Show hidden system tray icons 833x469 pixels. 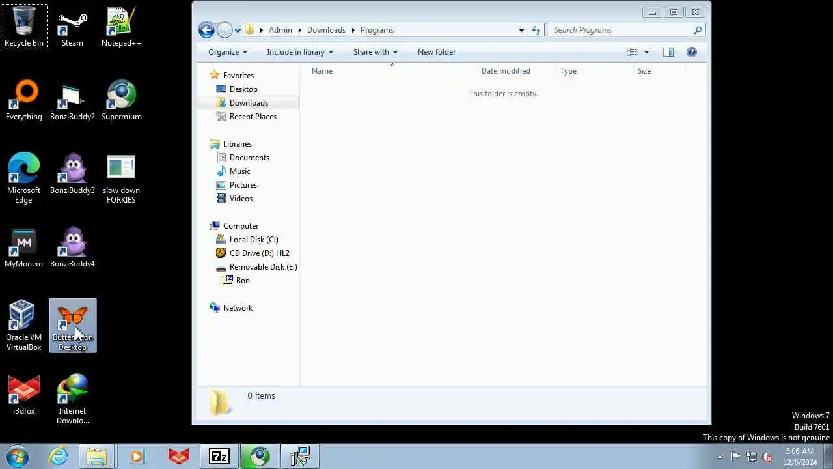click(x=720, y=457)
